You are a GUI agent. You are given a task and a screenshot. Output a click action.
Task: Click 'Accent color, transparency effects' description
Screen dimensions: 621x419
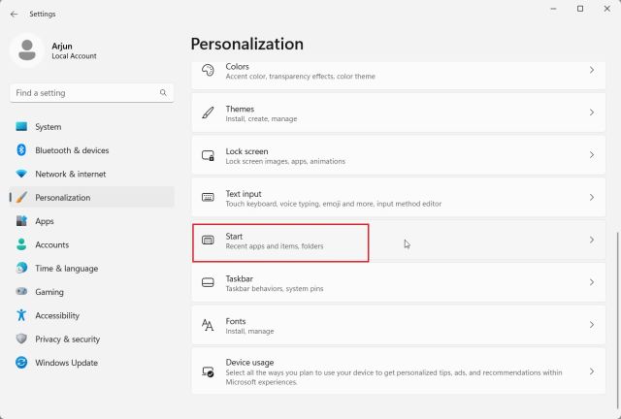(300, 76)
